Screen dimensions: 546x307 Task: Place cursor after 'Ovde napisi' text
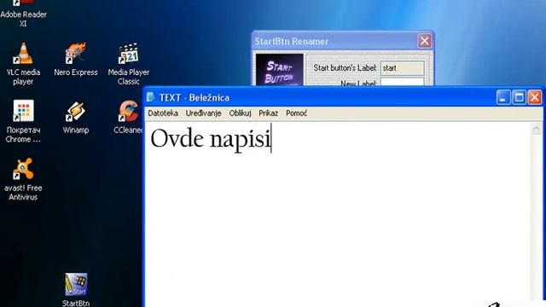[271, 139]
